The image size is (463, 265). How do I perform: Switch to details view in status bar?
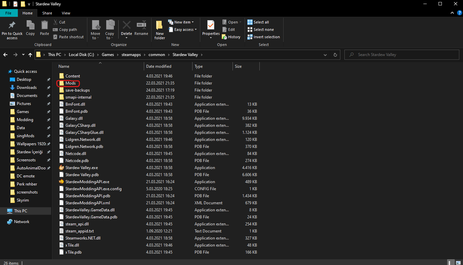(450, 262)
